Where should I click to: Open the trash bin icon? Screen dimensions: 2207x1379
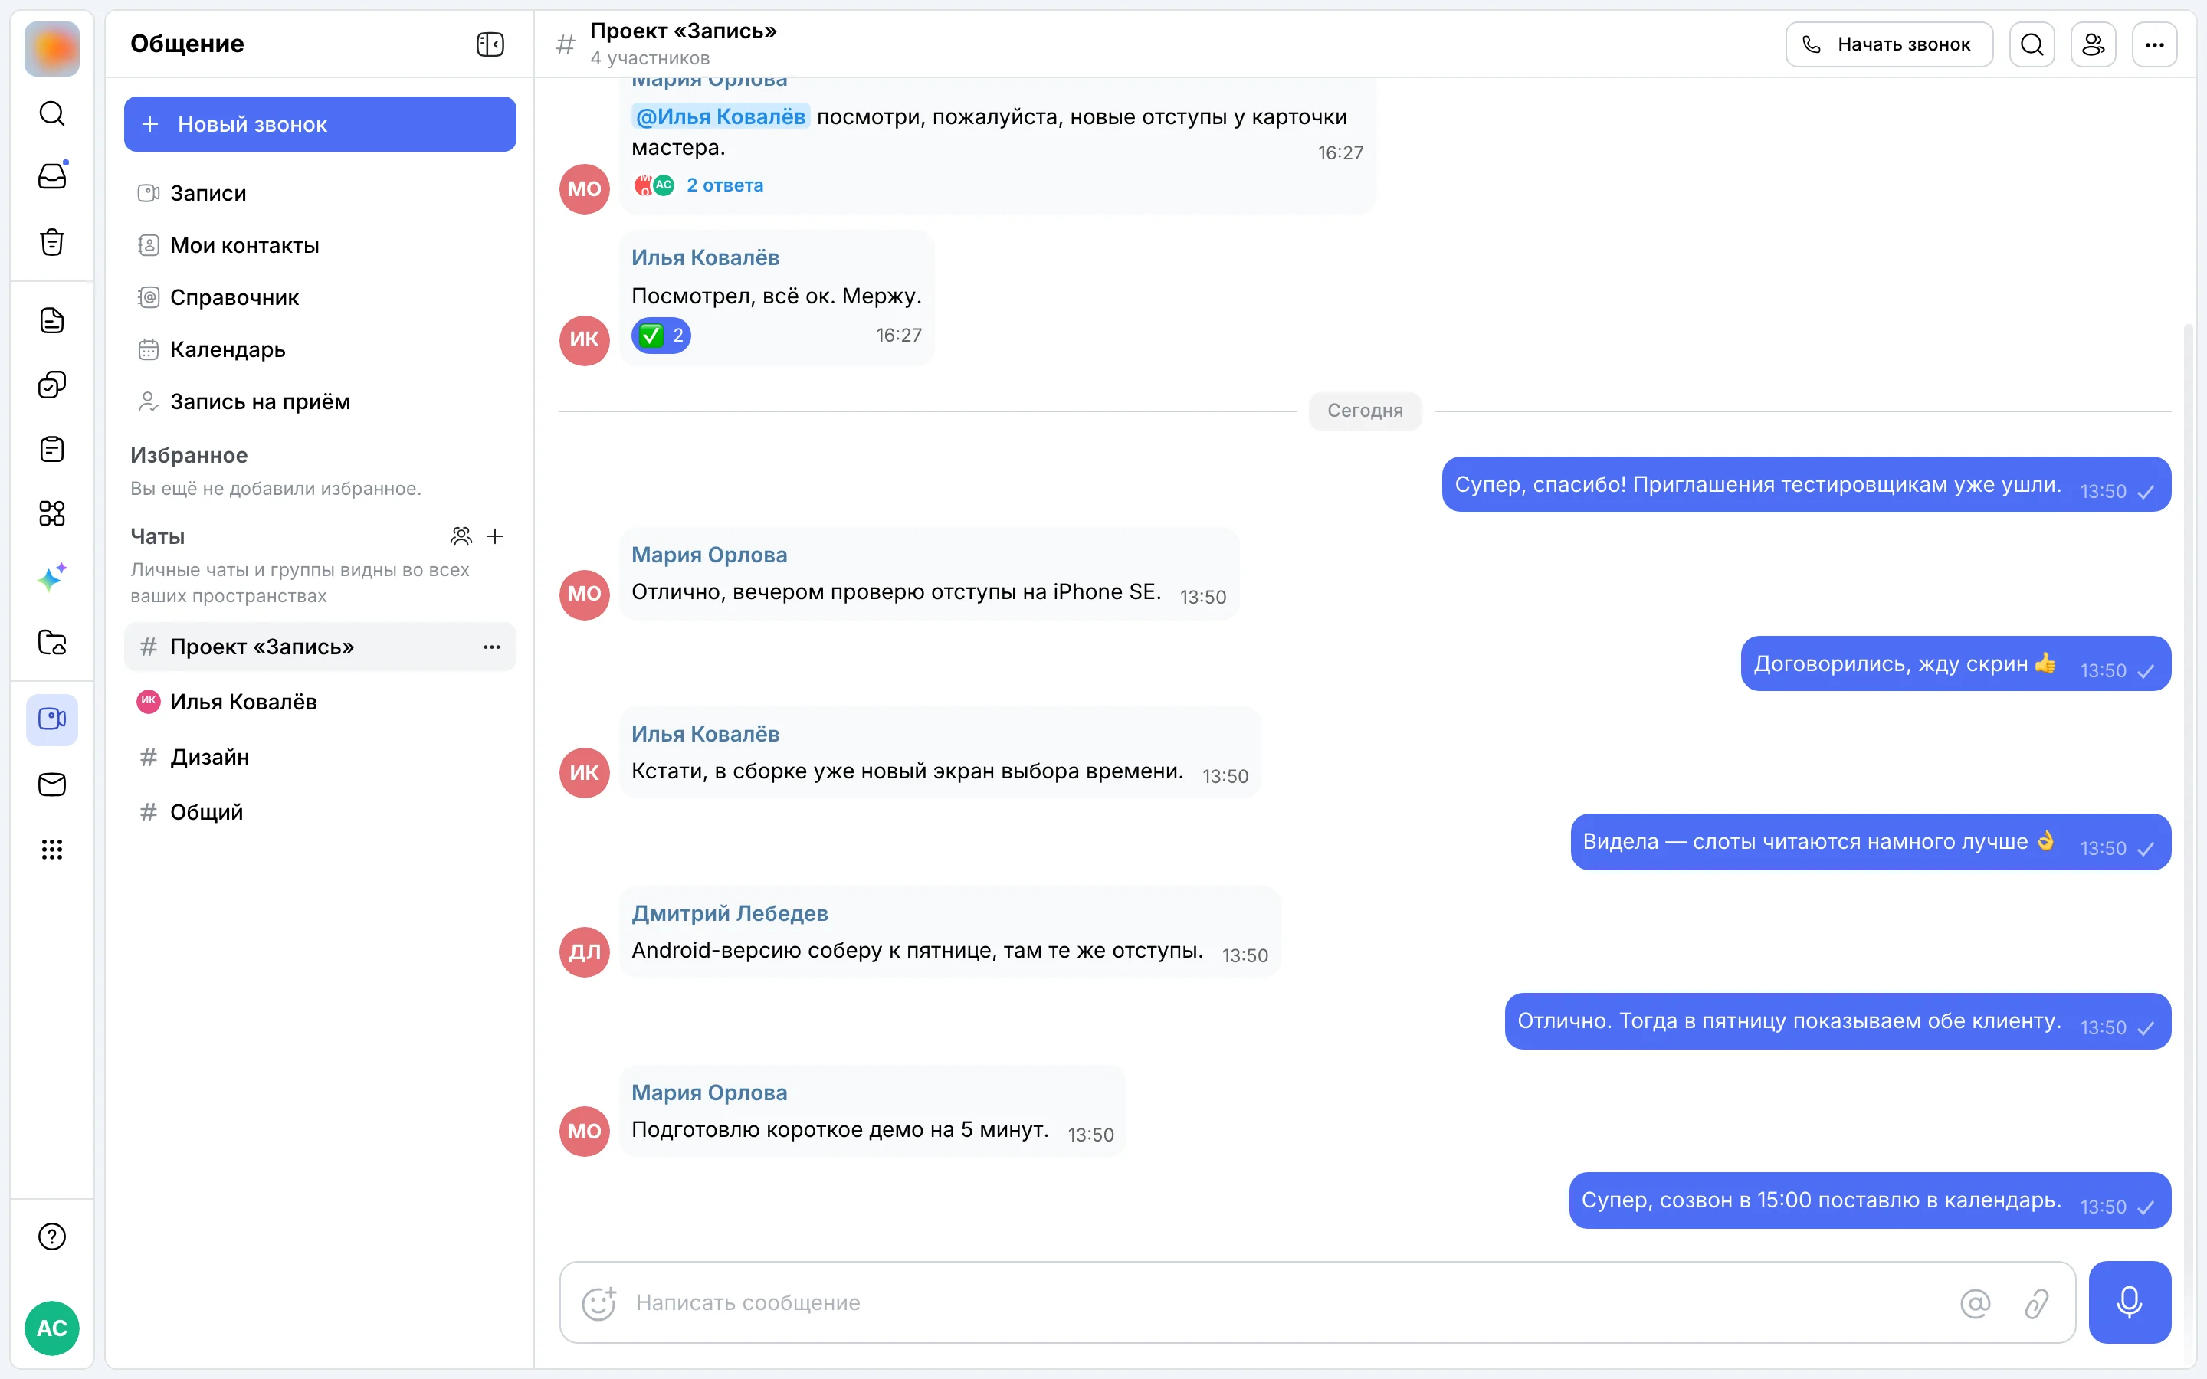tap(52, 241)
